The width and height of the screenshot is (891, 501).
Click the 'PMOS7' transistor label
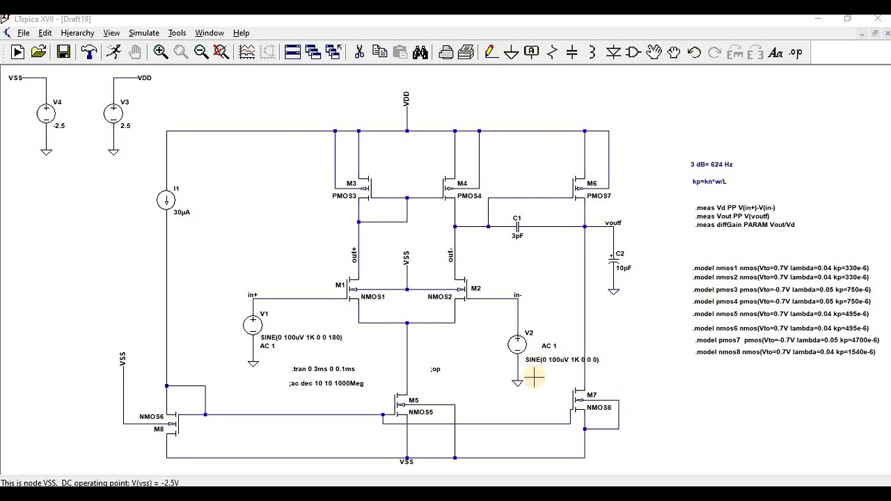point(599,196)
